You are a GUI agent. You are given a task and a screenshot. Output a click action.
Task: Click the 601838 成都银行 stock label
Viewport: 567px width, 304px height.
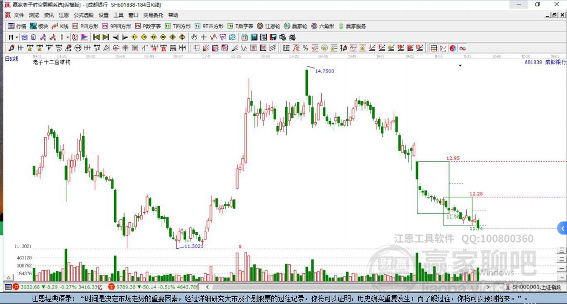pyautogui.click(x=545, y=62)
